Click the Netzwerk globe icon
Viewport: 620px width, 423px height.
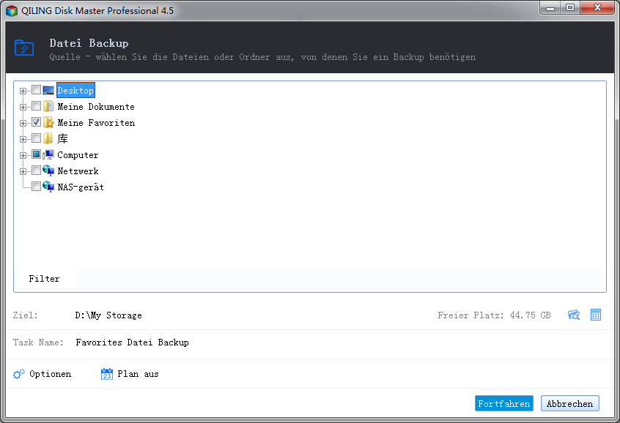click(48, 171)
